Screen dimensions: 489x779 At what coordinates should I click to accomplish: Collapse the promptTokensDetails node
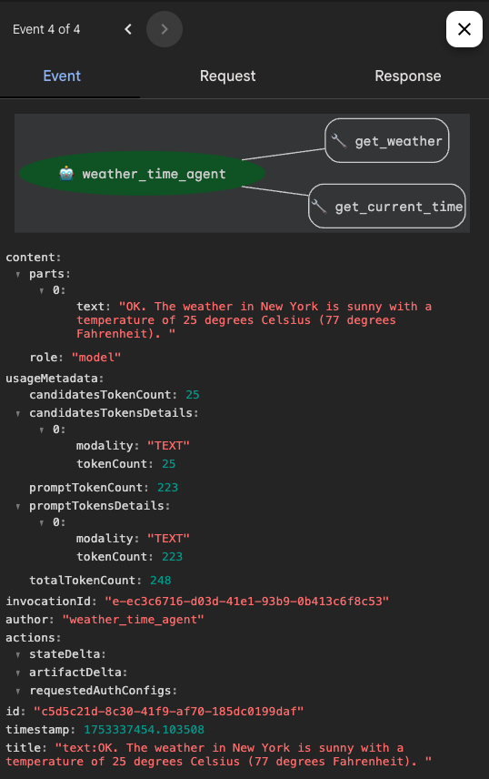pyautogui.click(x=18, y=506)
